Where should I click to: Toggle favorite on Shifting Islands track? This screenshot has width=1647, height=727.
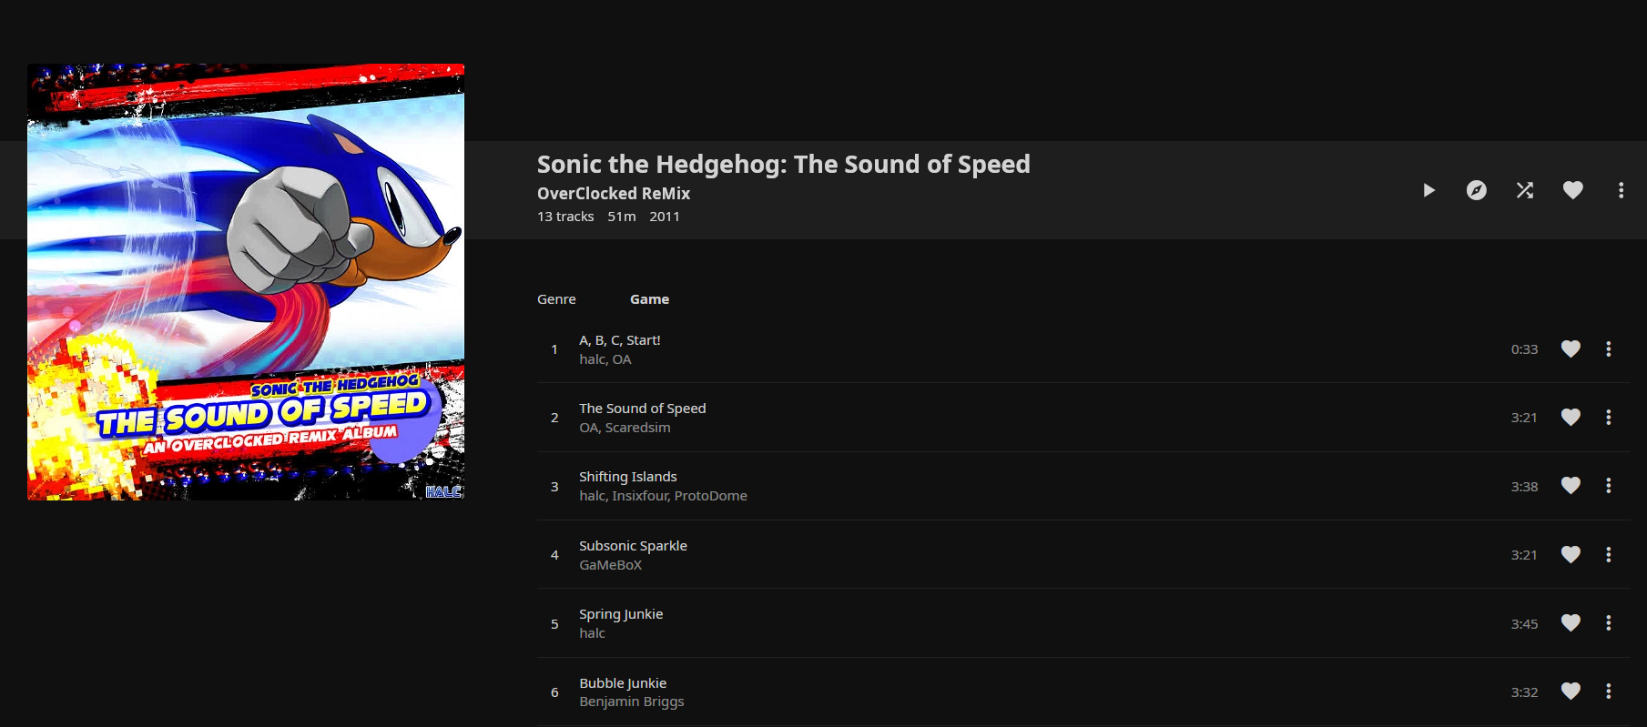1571,486
